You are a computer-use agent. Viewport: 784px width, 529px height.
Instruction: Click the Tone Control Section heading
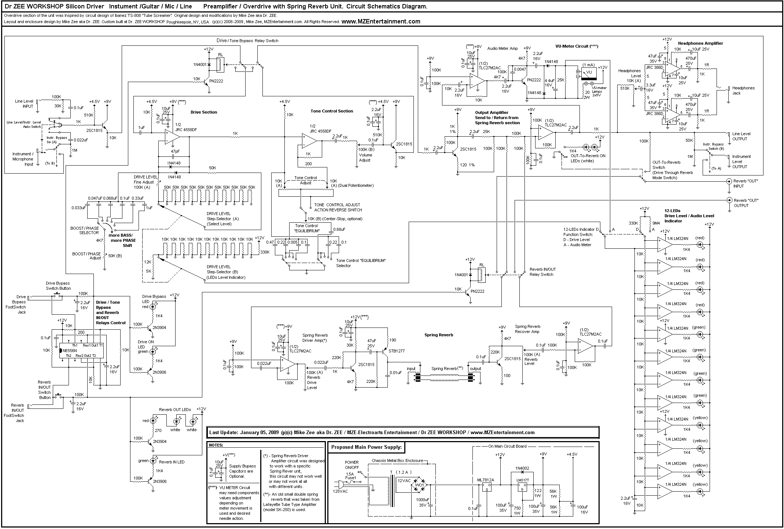(x=332, y=111)
